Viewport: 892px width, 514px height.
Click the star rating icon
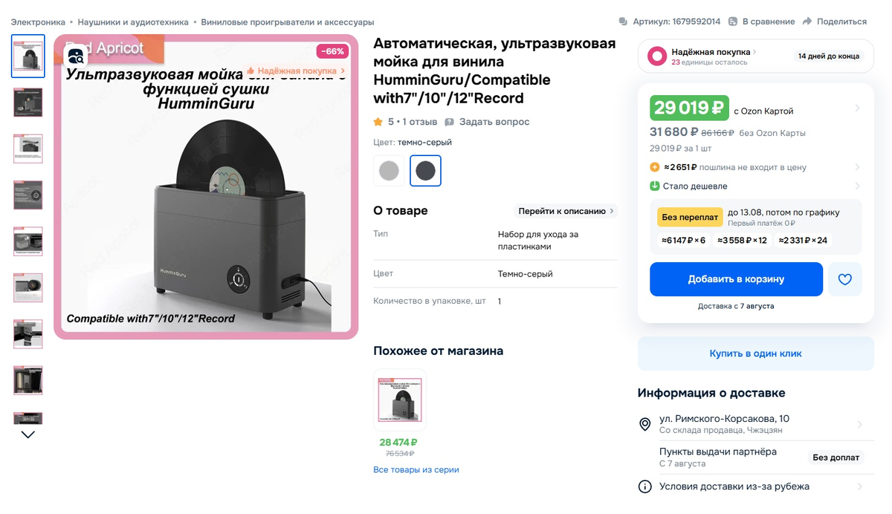point(379,123)
